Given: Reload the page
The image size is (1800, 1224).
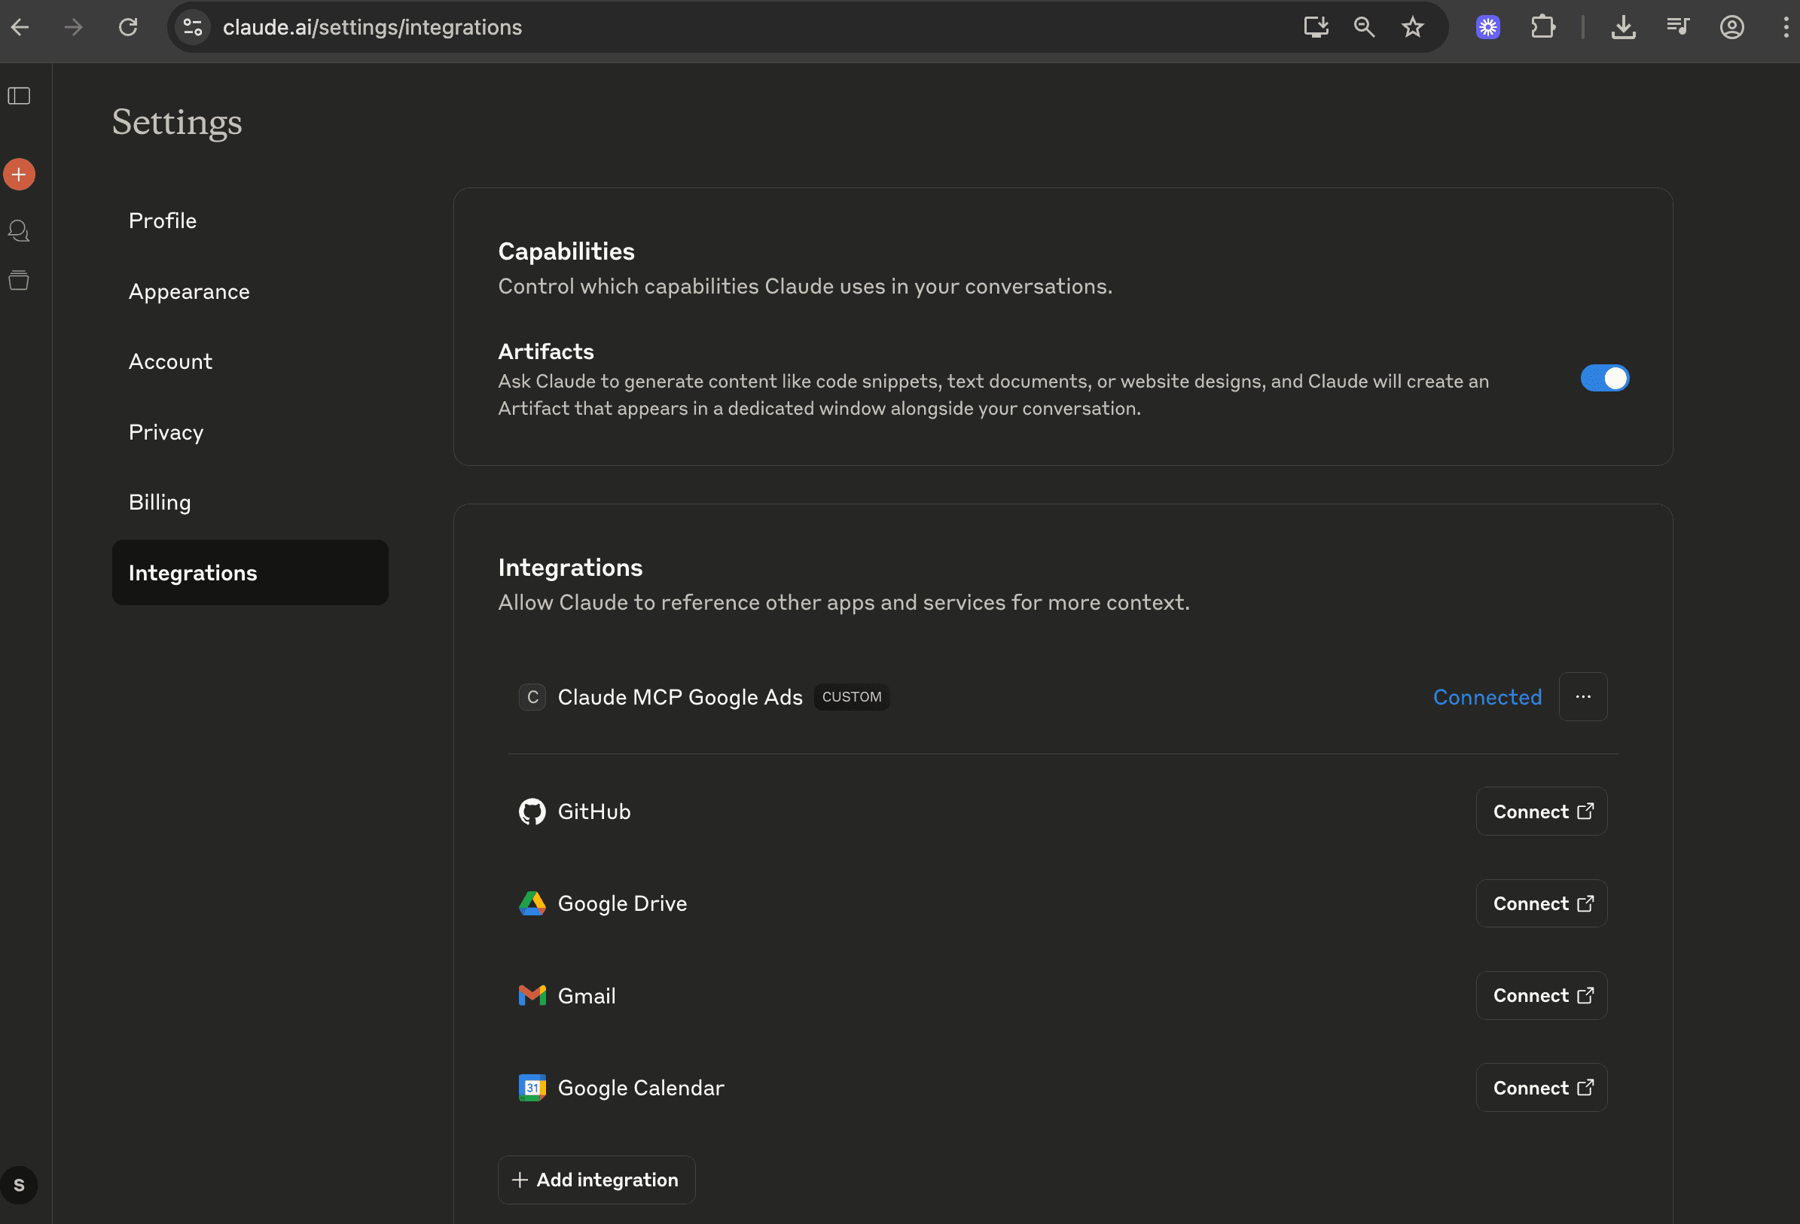Looking at the screenshot, I should [x=129, y=27].
